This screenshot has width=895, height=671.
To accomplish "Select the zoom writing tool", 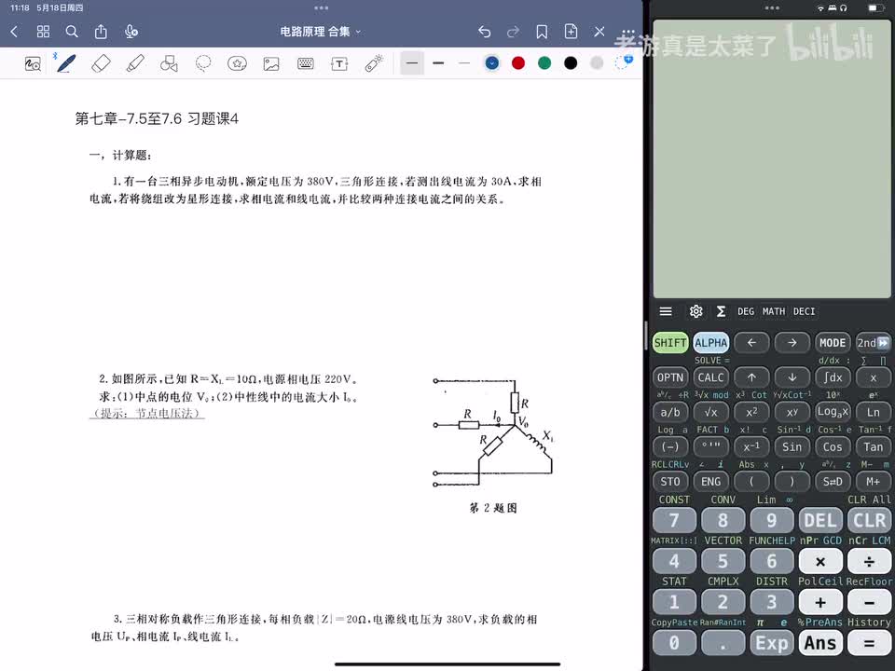I will point(33,63).
